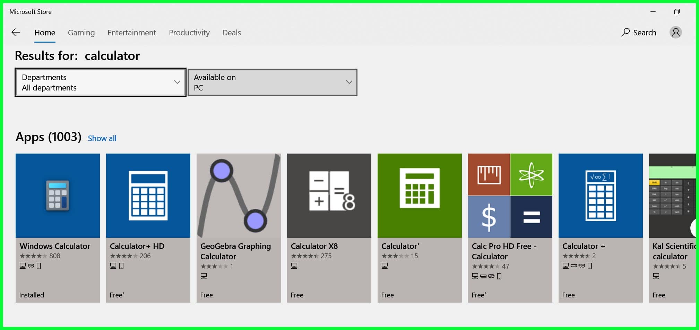Open the Kal Scientific calculator thumbnail
This screenshot has height=330, width=699.
pyautogui.click(x=672, y=196)
